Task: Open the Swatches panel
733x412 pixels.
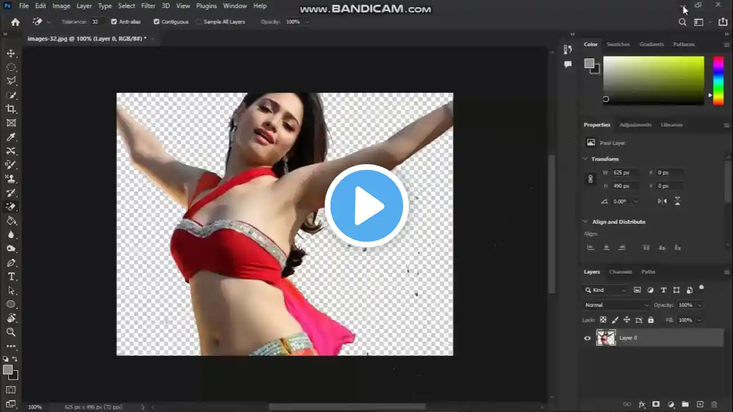Action: click(x=618, y=44)
